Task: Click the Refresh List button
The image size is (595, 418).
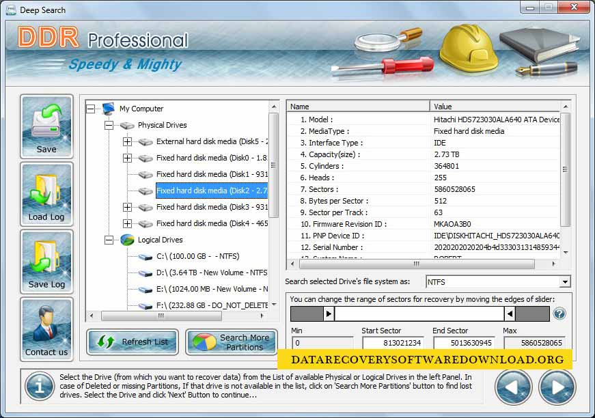Action: 133,342
